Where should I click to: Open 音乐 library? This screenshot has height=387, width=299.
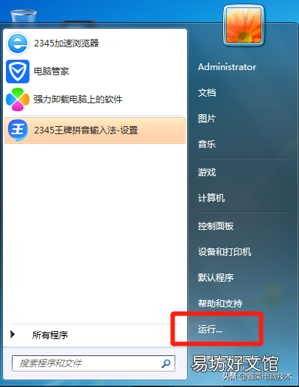pyautogui.click(x=207, y=144)
